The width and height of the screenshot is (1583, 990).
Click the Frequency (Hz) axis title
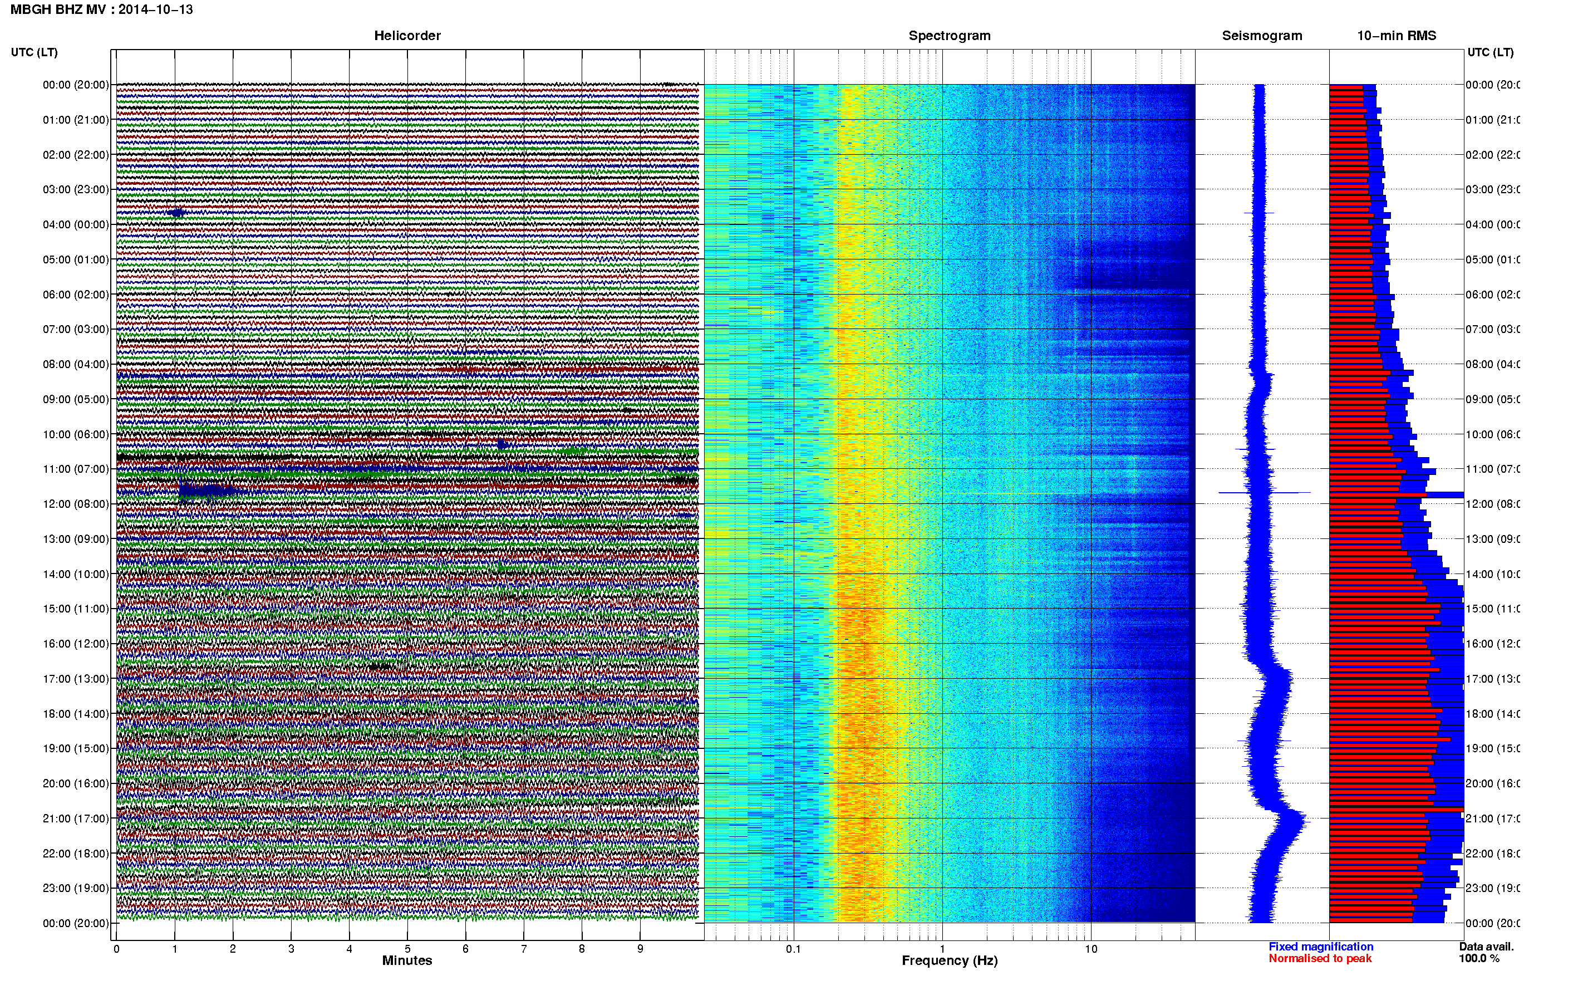950,960
